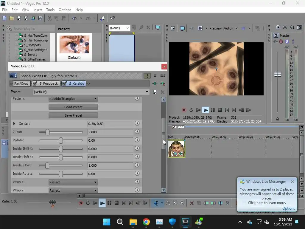Toggle animate clock for Inside Shift X

(x=137, y=148)
